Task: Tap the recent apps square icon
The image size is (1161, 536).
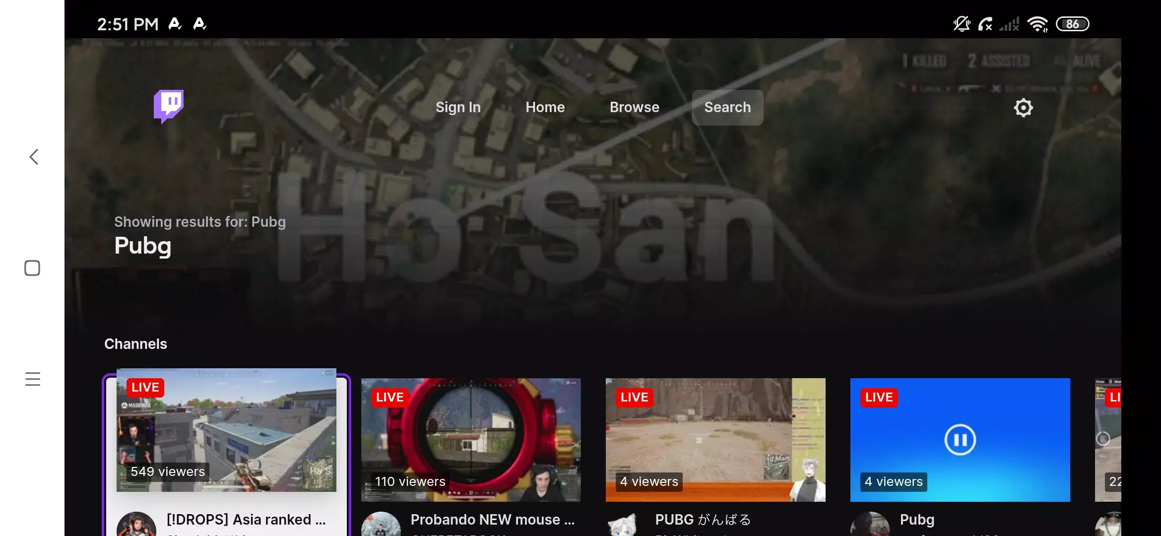Action: pyautogui.click(x=32, y=268)
